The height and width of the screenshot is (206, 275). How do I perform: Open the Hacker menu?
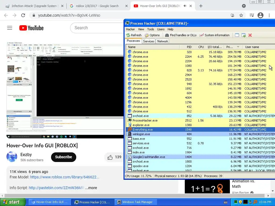pyautogui.click(x=130, y=29)
